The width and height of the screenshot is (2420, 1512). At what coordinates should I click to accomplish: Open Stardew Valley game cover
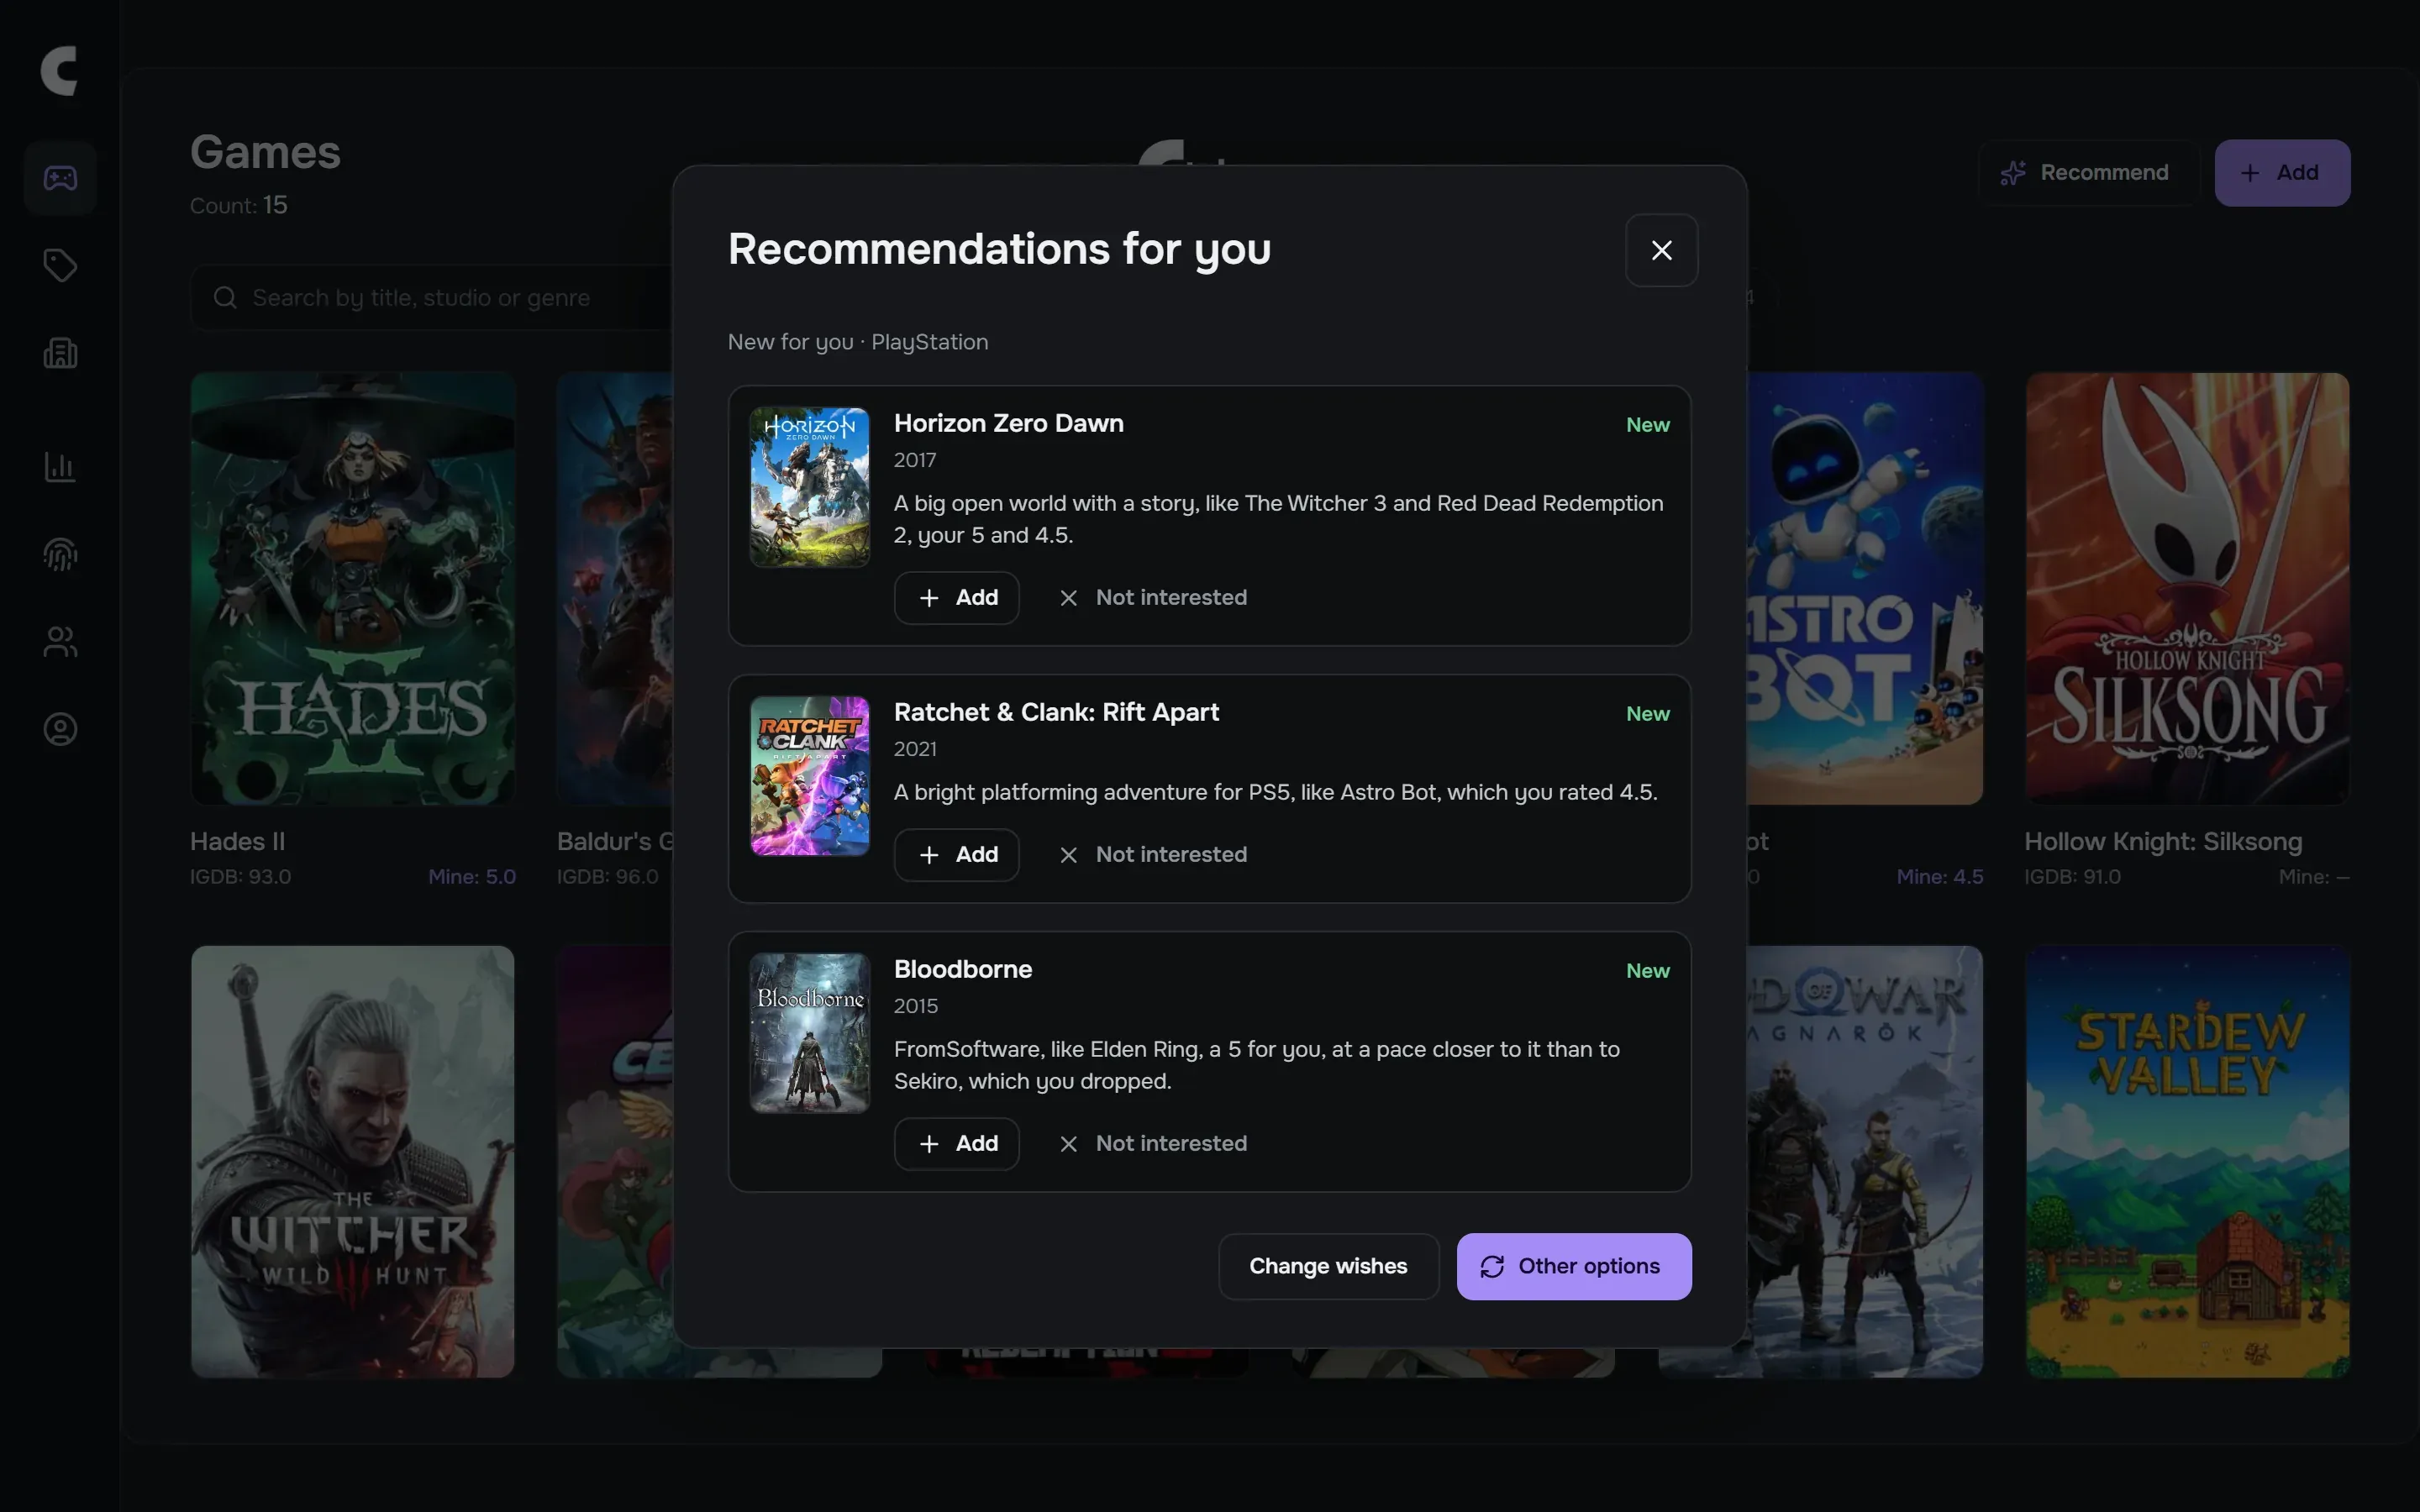coord(2187,1162)
